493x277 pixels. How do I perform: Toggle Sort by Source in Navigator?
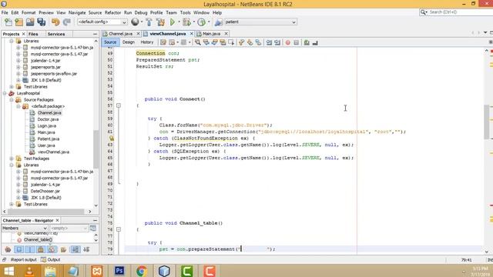[x=86, y=249]
